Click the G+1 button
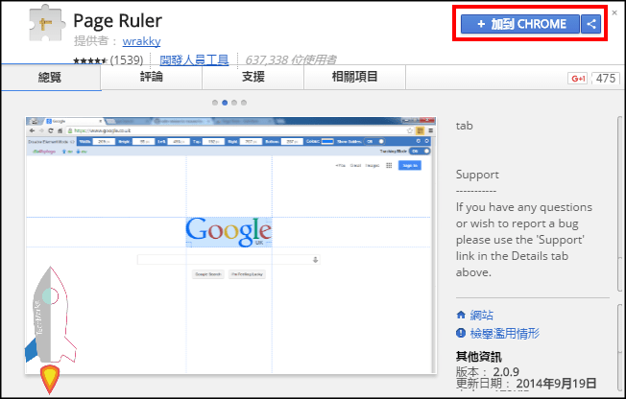The height and width of the screenshot is (399, 626). [x=578, y=79]
